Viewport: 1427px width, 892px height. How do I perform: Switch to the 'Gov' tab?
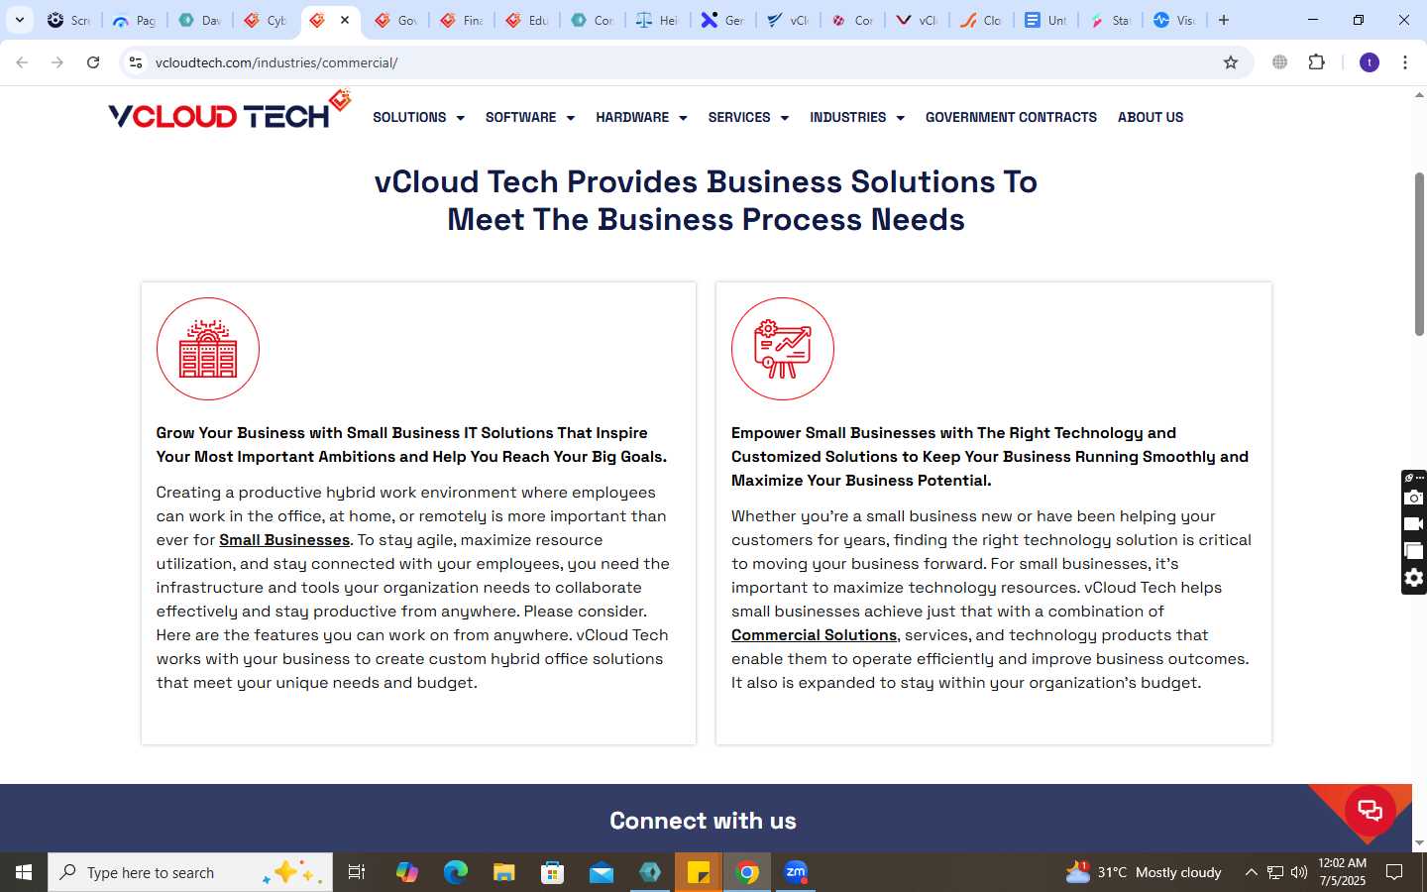395,20
